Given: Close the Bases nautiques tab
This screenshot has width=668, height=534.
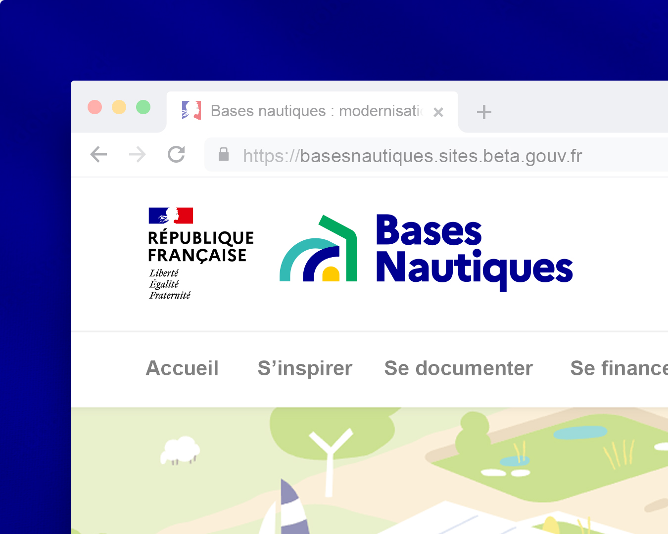Looking at the screenshot, I should coord(438,112).
